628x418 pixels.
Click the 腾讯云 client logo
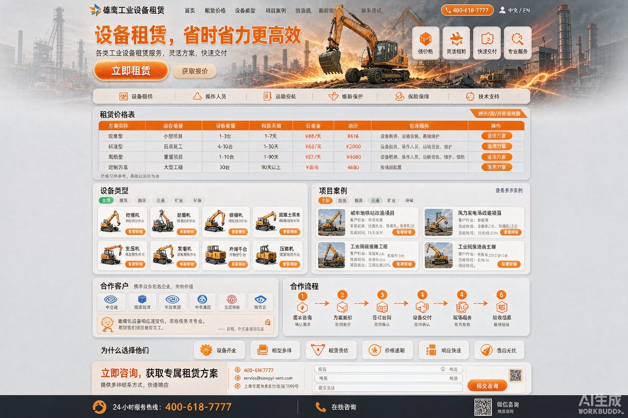[261, 299]
